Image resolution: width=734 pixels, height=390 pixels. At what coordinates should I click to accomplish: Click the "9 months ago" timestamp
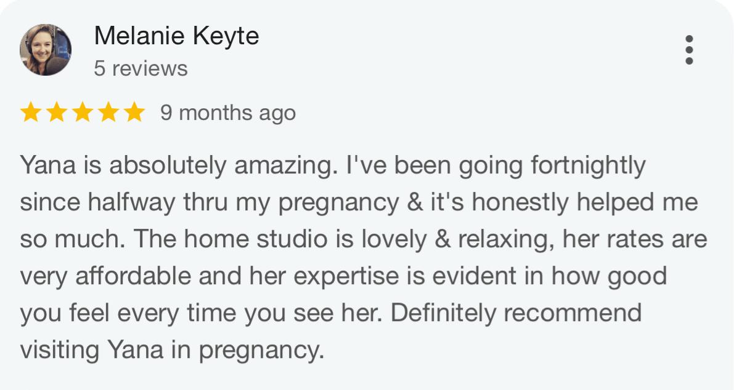click(228, 113)
